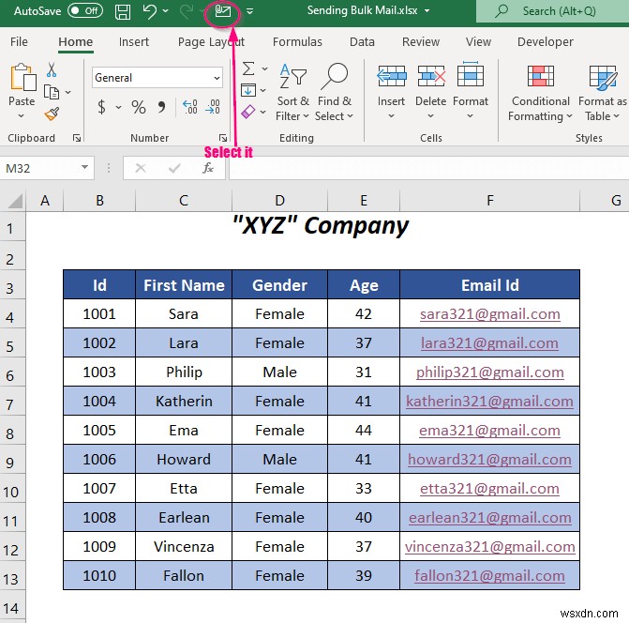Toggle the AutoSave switch

click(85, 11)
